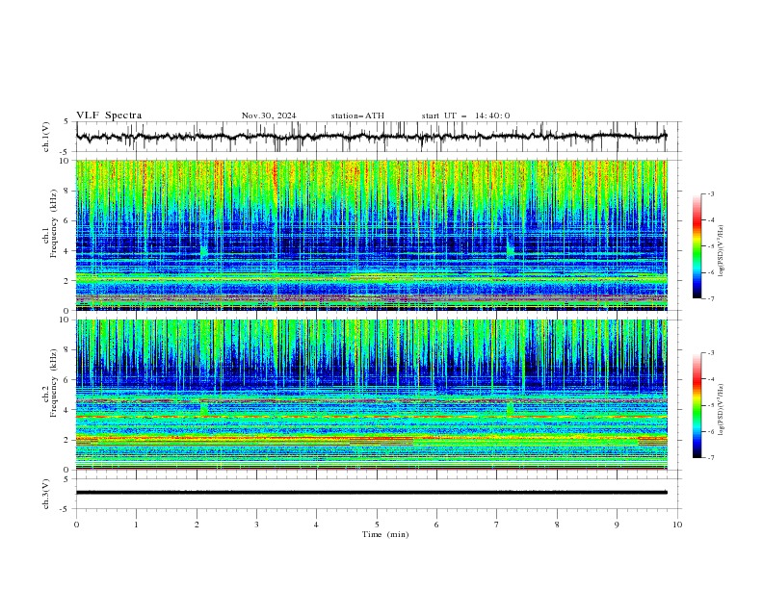Click the 'Time (min)' x-axis label

(385, 534)
